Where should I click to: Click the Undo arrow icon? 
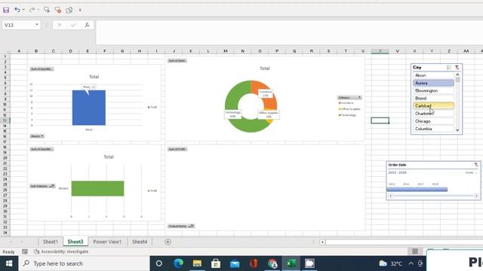point(17,10)
